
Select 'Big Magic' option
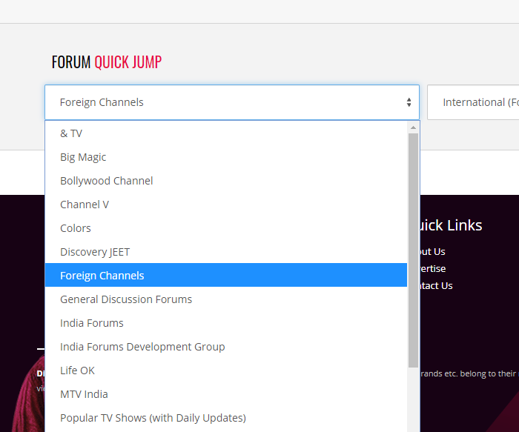point(226,157)
